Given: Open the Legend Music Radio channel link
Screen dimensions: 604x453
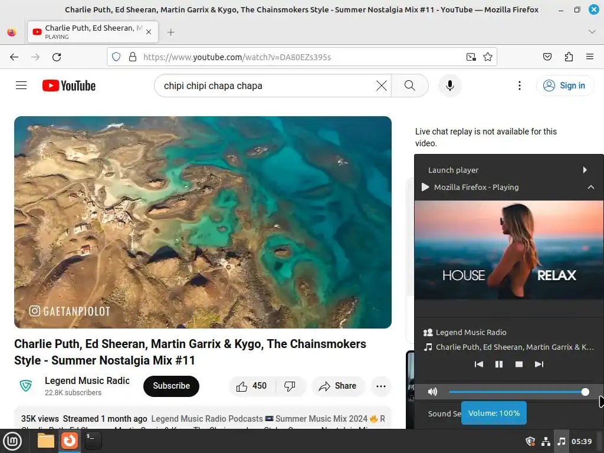Looking at the screenshot, I should pos(87,380).
